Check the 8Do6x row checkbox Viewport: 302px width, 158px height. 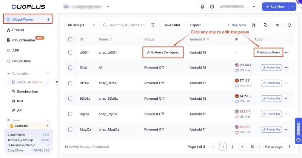70,99
